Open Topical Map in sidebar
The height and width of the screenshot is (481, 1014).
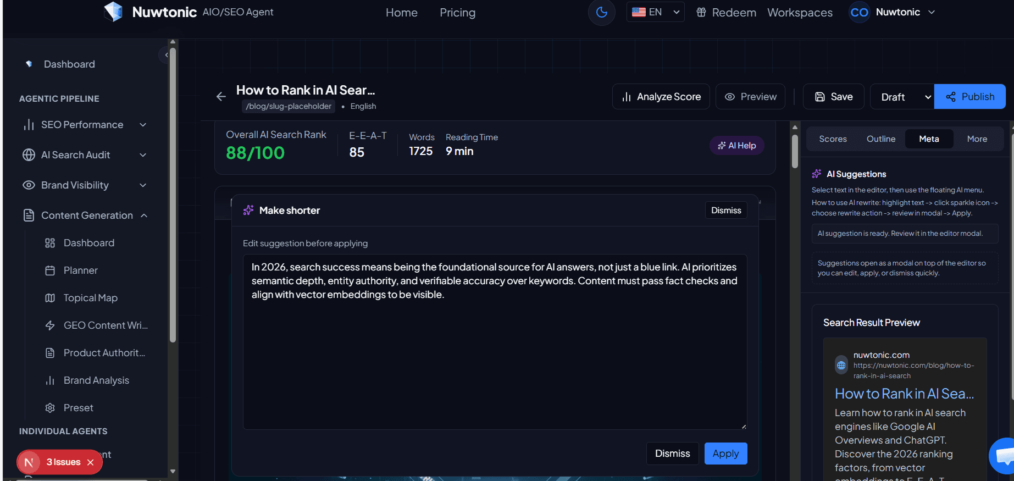point(90,298)
